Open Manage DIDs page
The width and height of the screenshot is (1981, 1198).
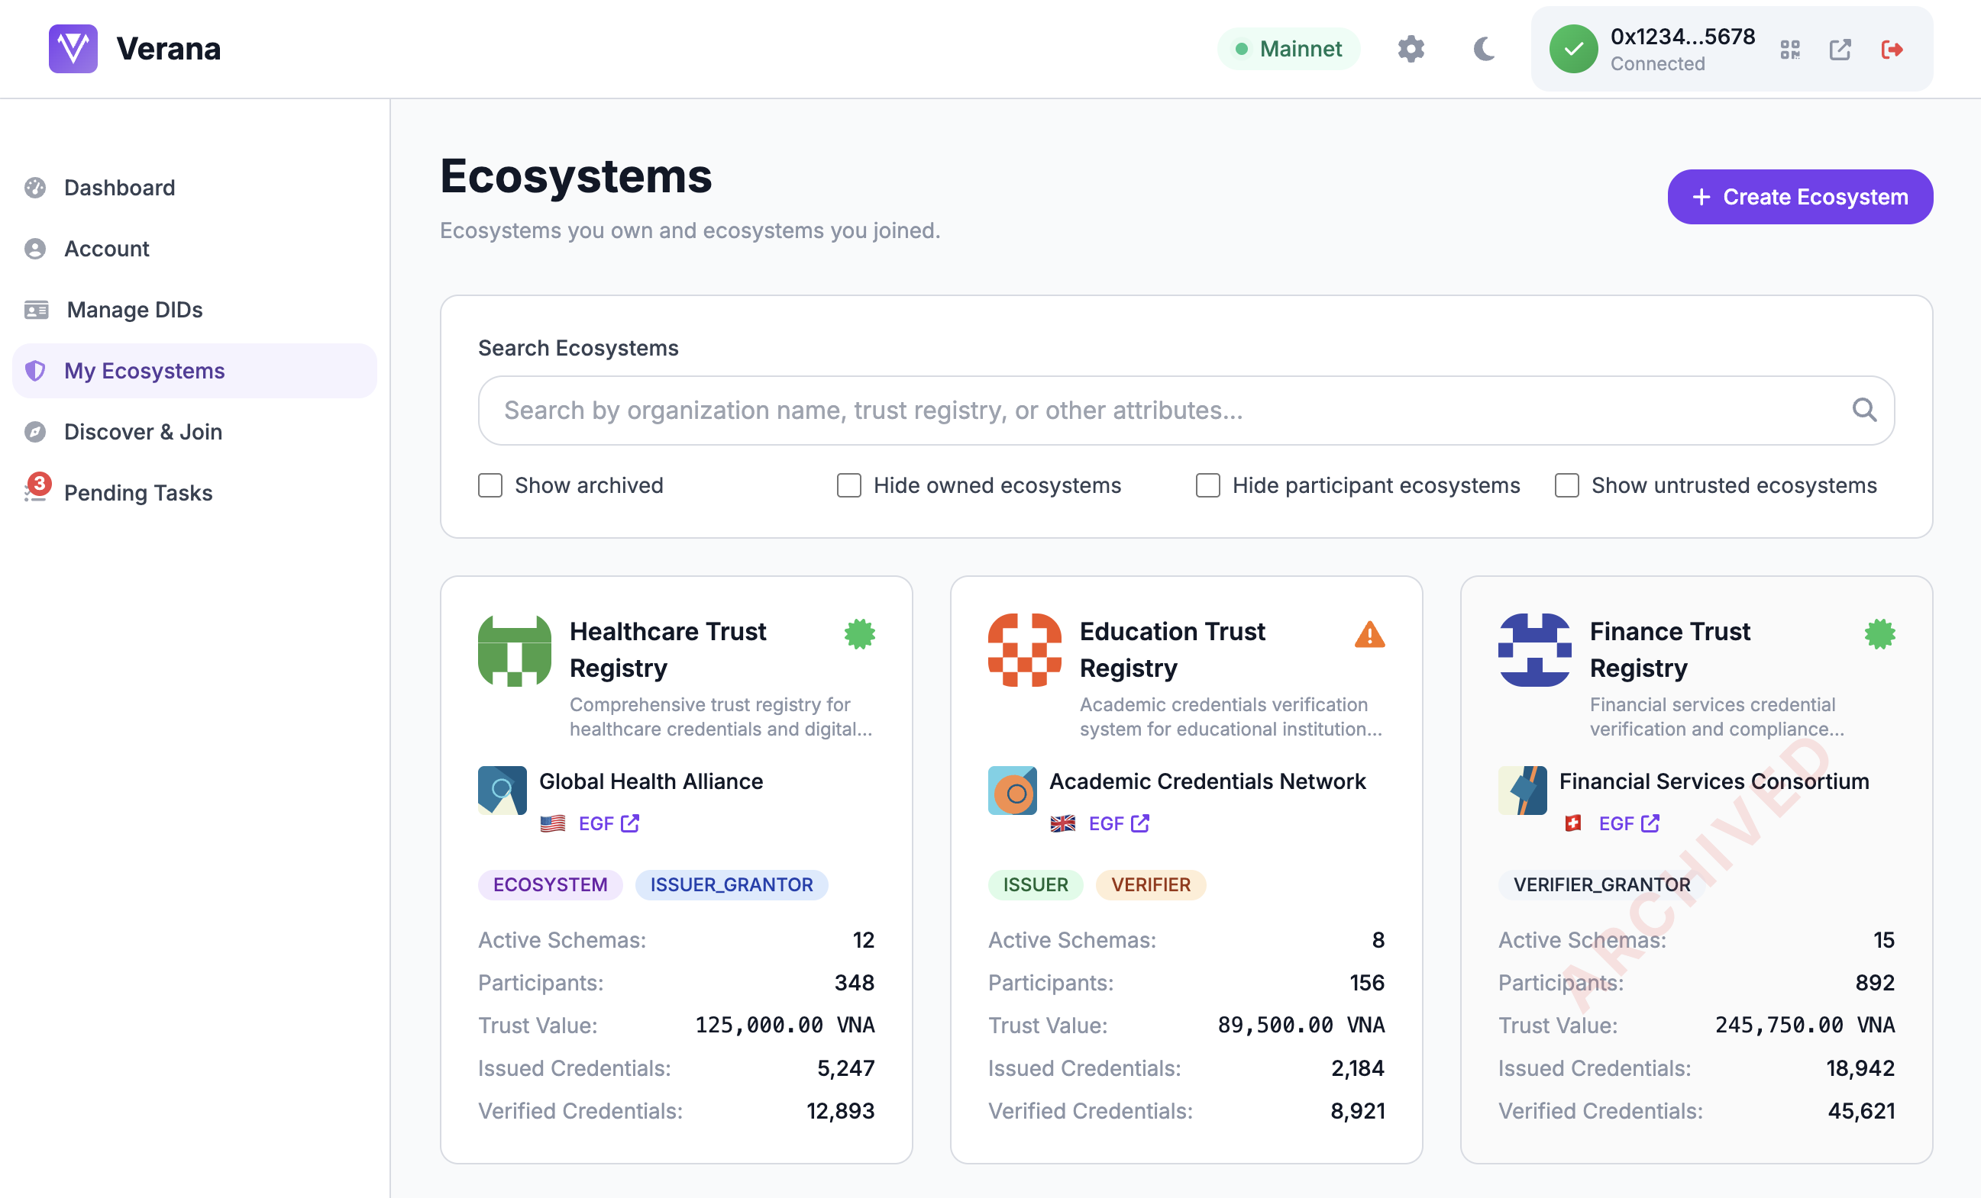(195, 309)
